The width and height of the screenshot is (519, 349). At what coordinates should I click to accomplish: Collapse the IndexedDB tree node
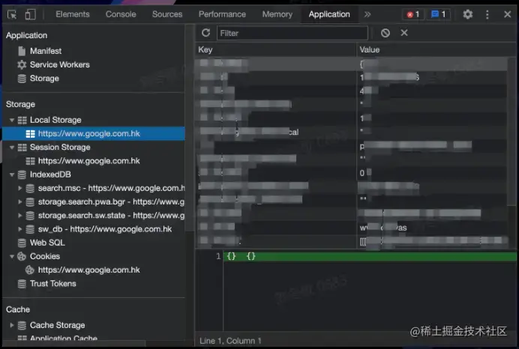(12, 174)
